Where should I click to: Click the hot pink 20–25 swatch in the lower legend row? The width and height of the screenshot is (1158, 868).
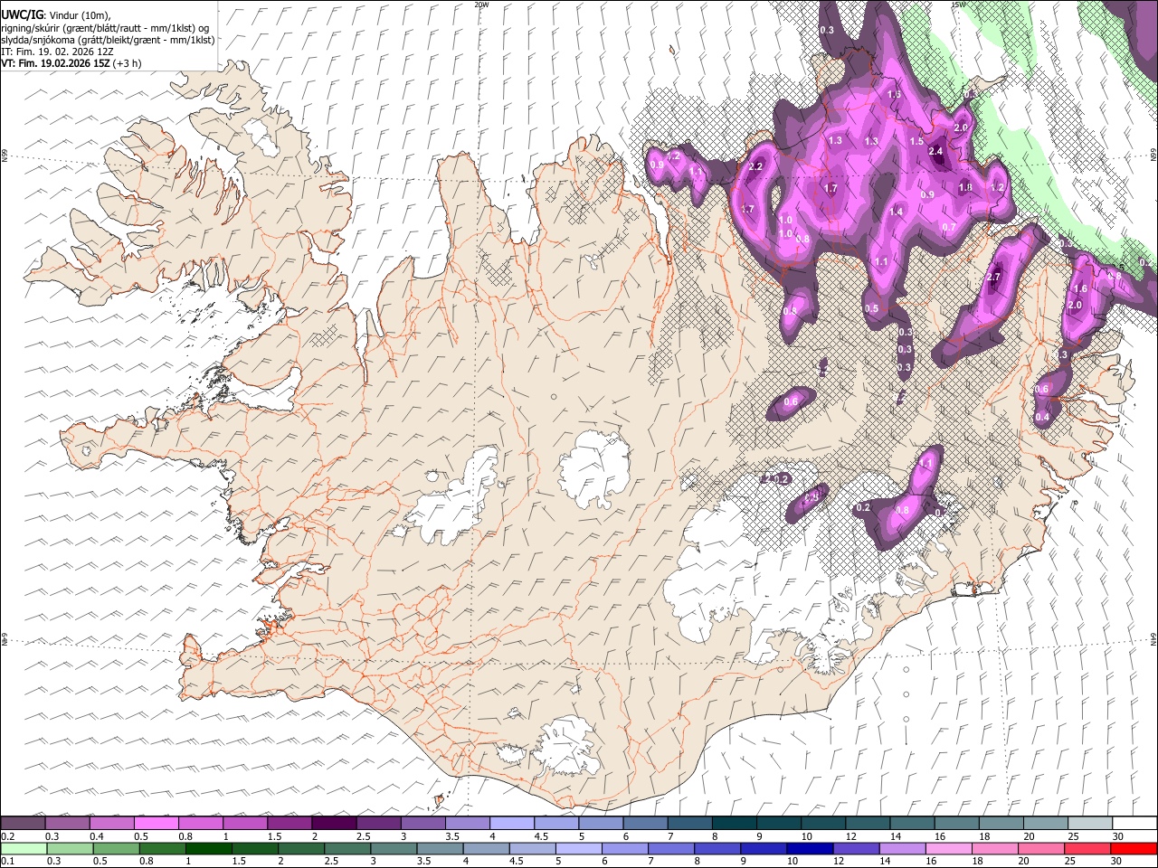[x=1040, y=848]
